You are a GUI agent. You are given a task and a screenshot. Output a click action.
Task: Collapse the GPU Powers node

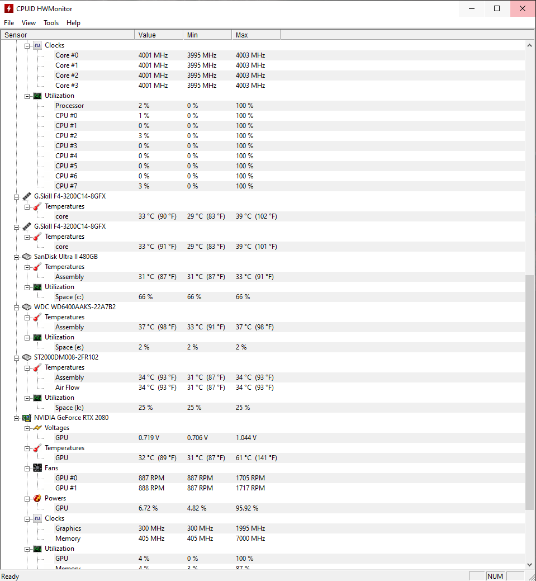click(x=27, y=499)
